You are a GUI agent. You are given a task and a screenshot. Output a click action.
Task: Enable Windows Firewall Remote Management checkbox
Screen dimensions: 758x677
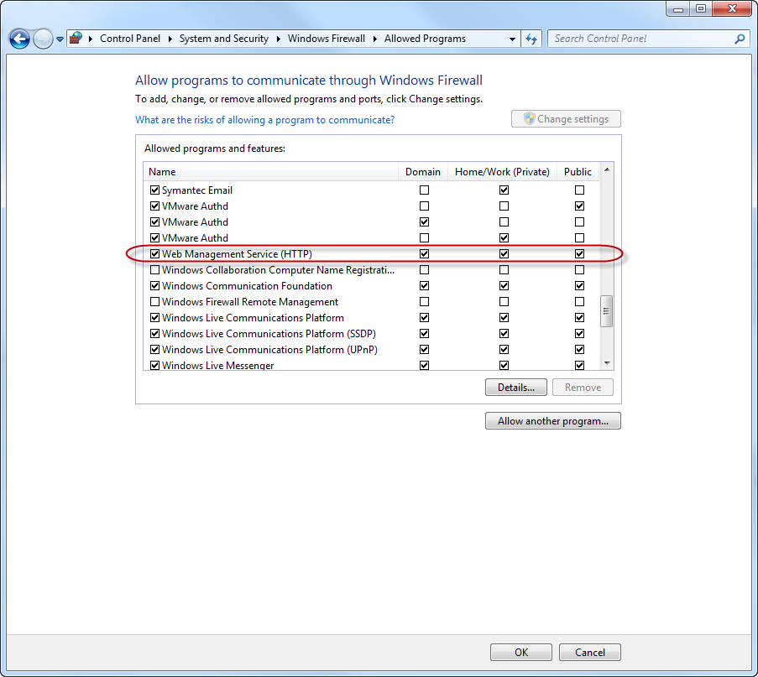tap(154, 302)
